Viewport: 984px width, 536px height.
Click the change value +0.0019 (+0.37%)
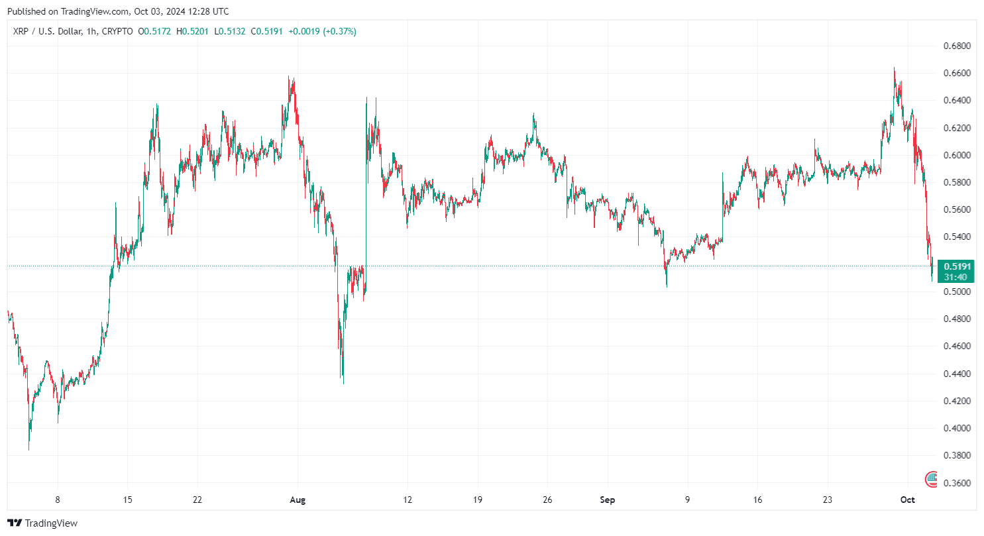[322, 31]
